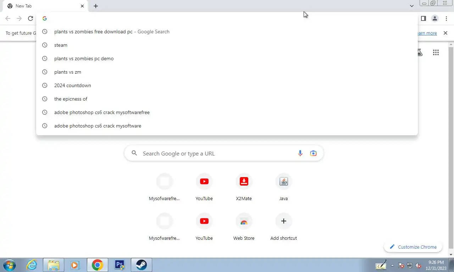Choose suggestion plants vs zombies free download pc
The image size is (454, 272).
pyautogui.click(x=227, y=32)
